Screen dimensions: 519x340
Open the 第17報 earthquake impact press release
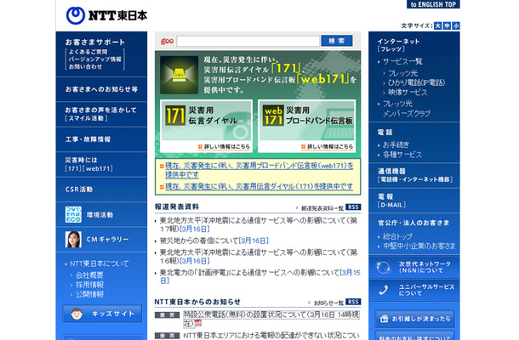point(258,224)
